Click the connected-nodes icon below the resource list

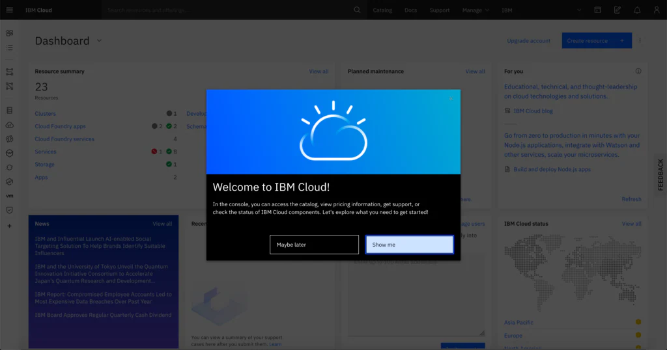[9, 72]
